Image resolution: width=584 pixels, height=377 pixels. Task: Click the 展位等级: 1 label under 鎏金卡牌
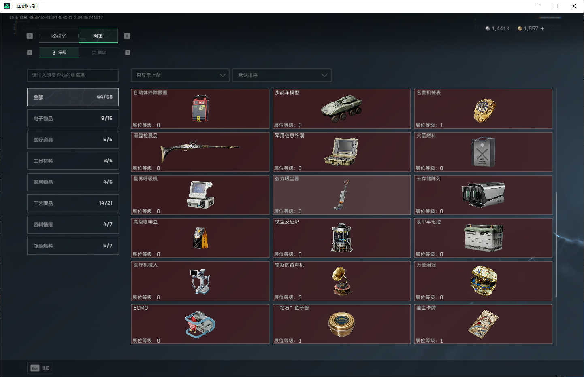[429, 341]
